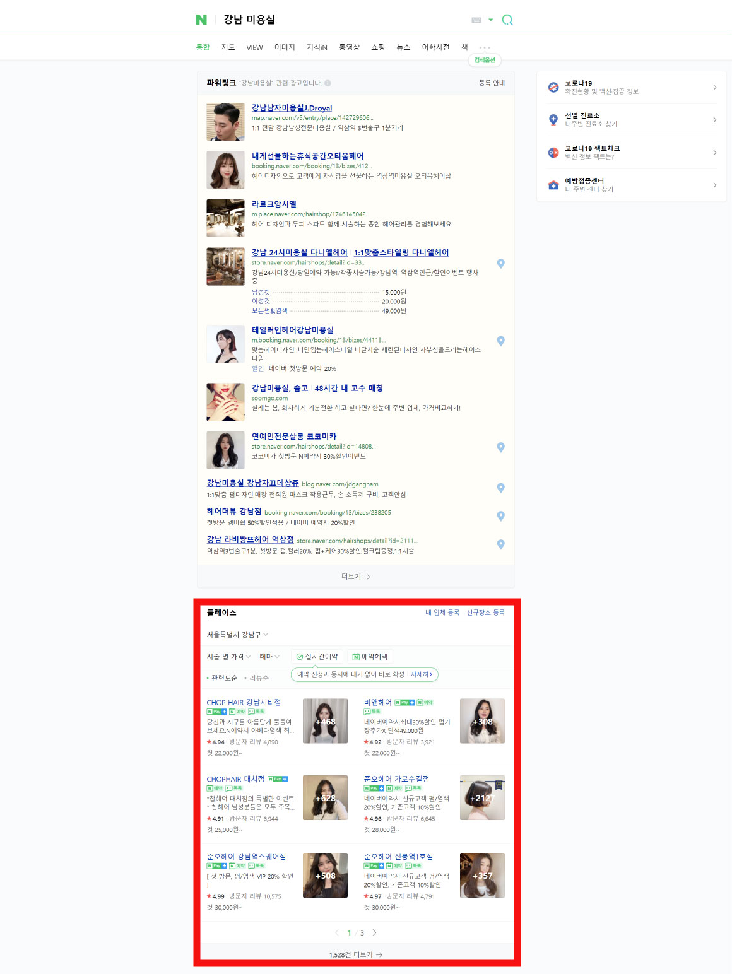Click map pin icon for 테일러인헤어강남미용실
The height and width of the screenshot is (974, 732).
pyautogui.click(x=500, y=341)
